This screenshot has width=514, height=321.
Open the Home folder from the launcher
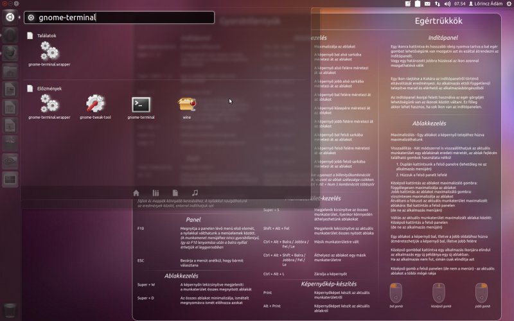pos(10,71)
